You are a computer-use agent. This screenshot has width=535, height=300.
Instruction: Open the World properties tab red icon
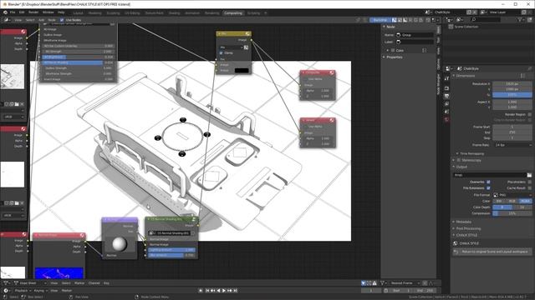click(446, 119)
